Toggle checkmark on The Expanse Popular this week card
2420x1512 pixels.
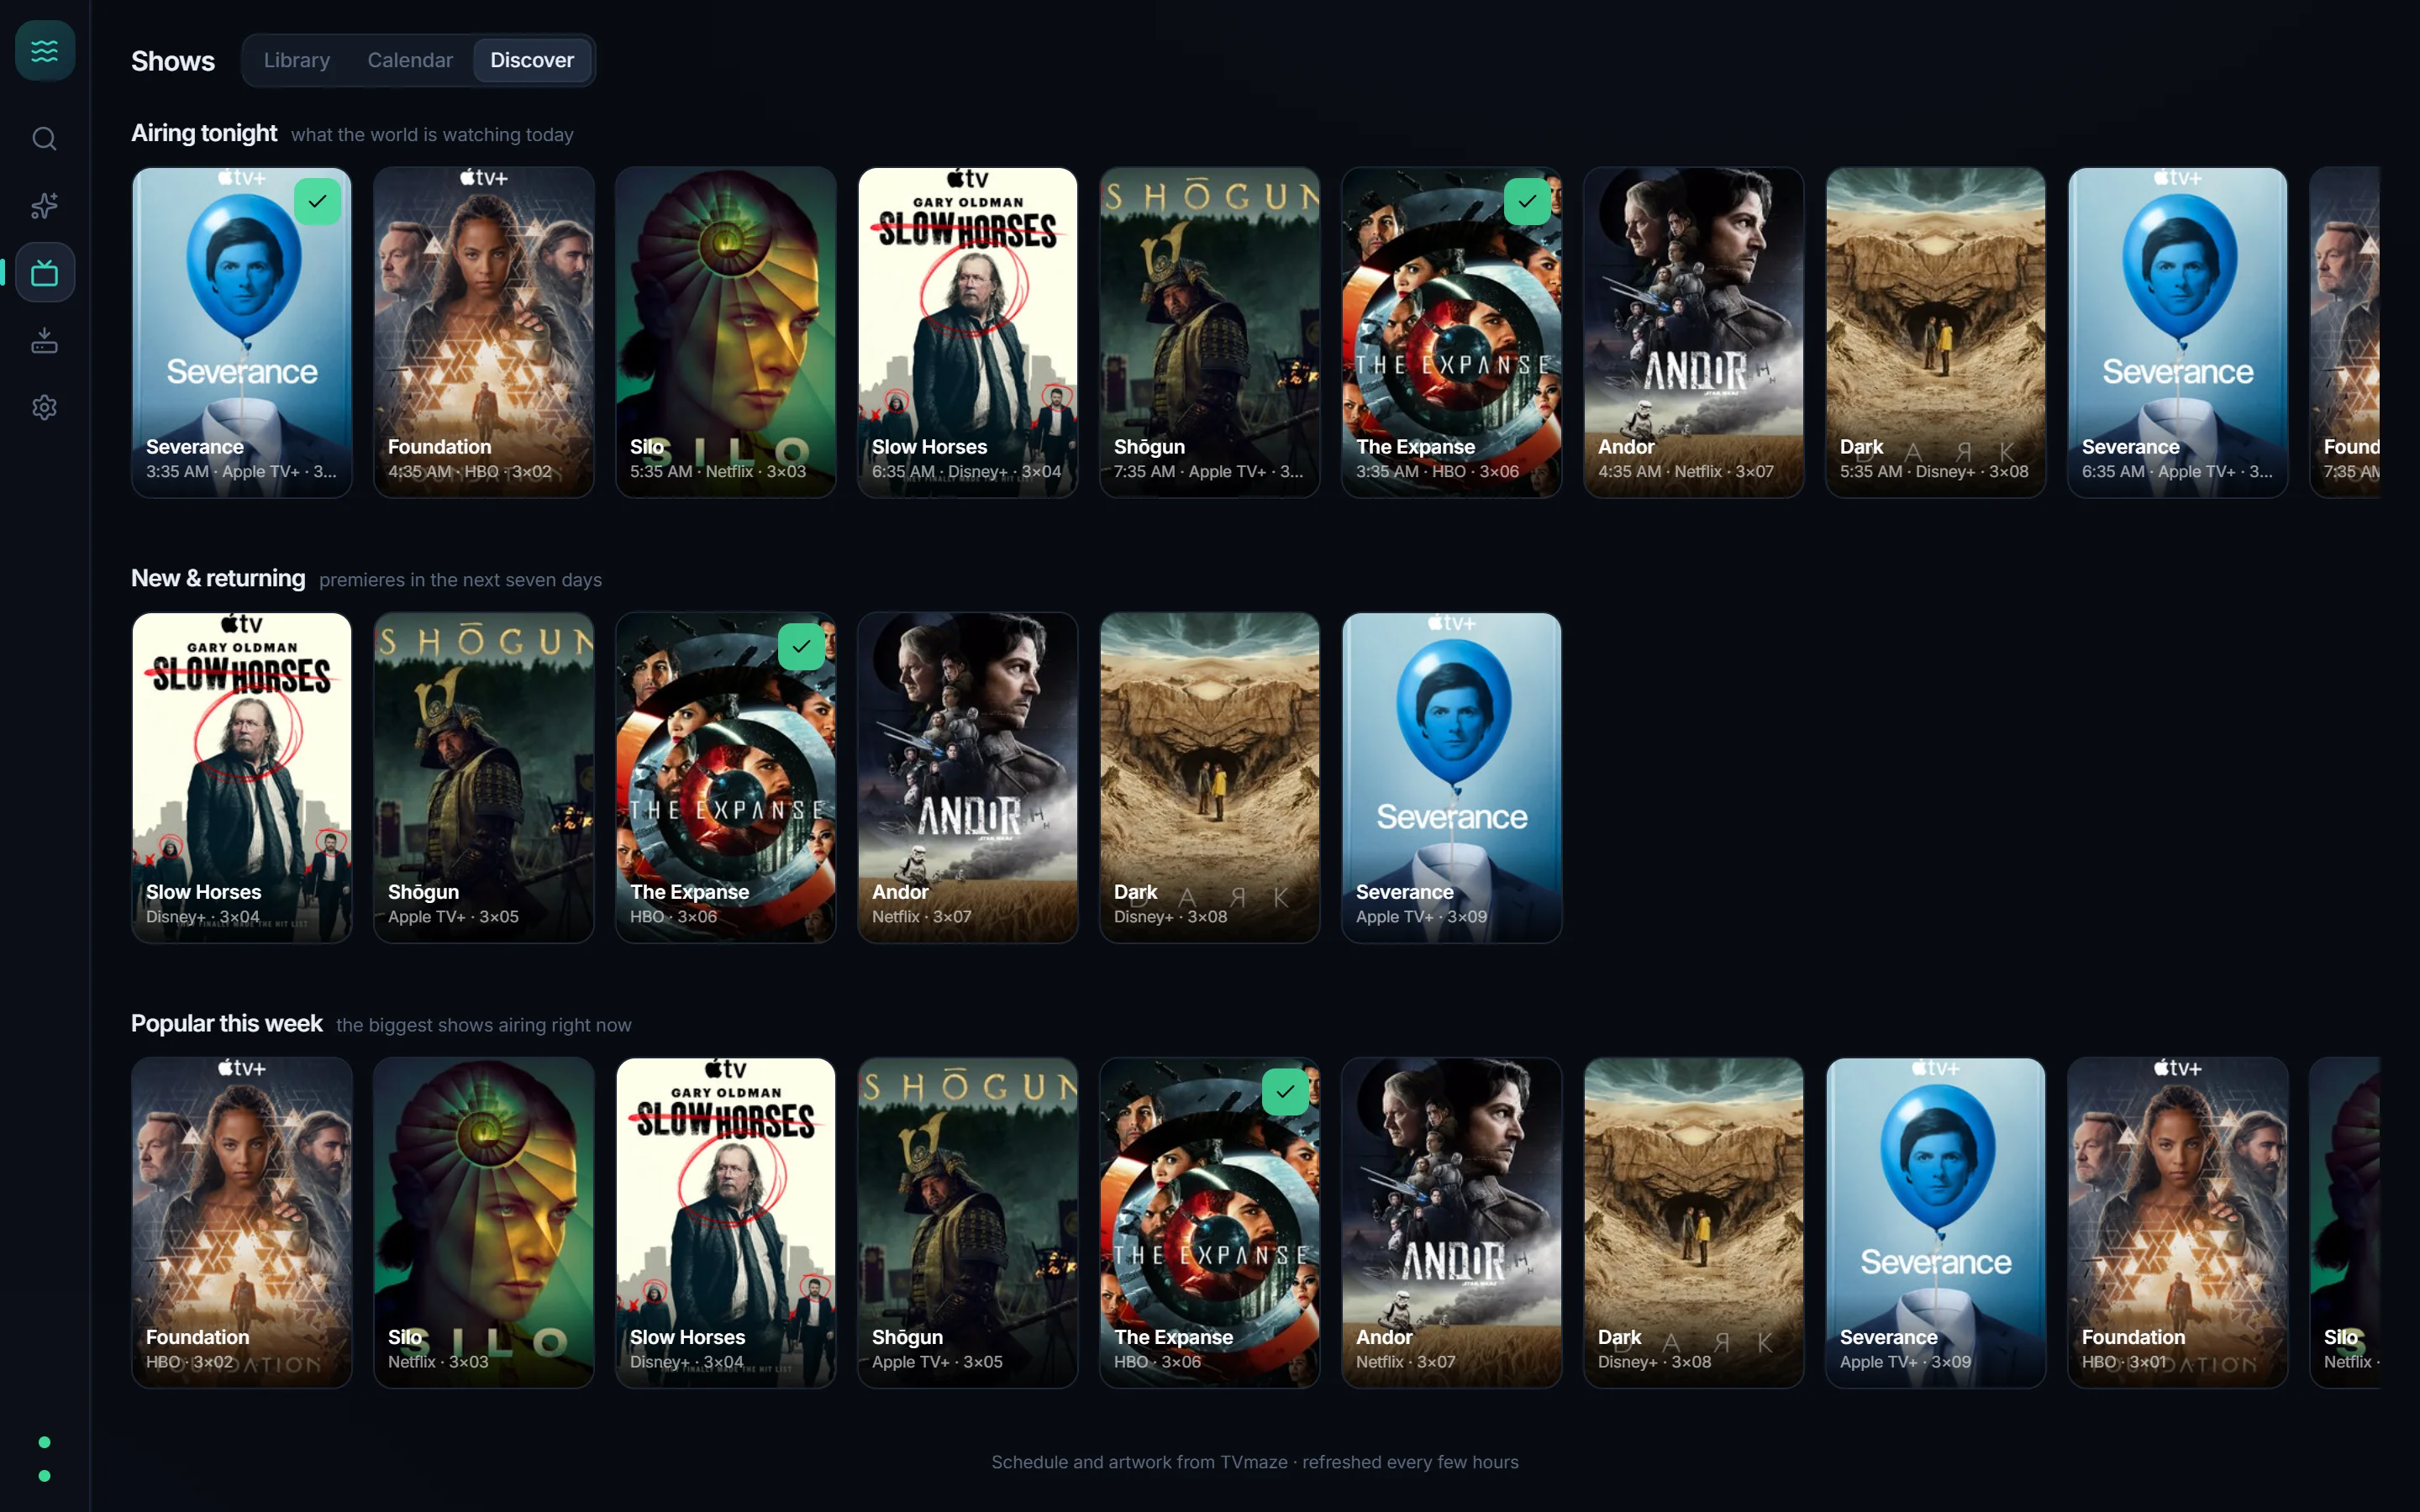click(1285, 1091)
